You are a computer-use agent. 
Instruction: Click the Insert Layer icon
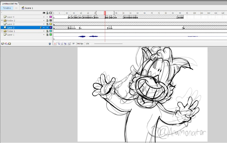2,44
